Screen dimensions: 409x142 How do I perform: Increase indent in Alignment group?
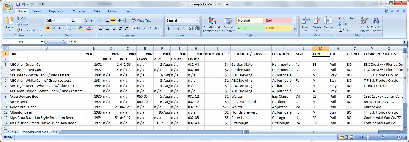[x=126, y=28]
